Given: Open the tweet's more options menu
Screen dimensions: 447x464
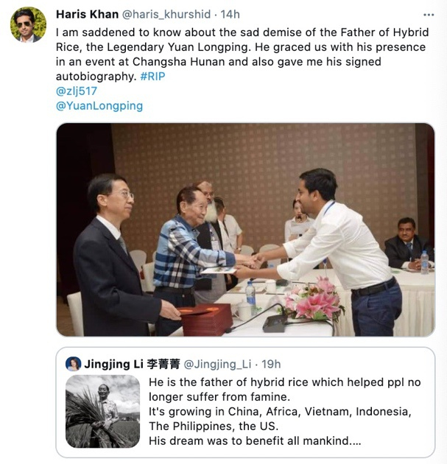Looking at the screenshot, I should coord(428,15).
